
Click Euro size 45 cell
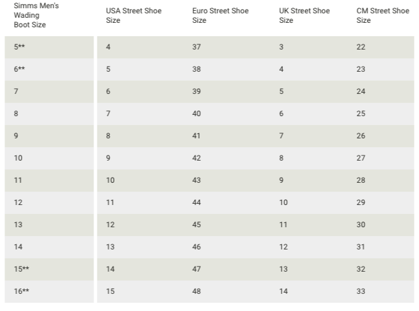196,225
